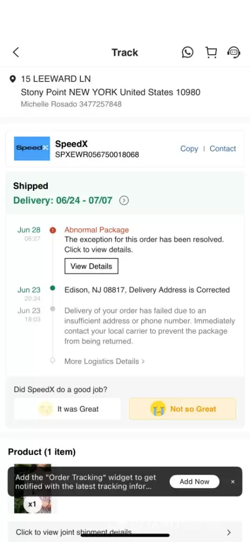This screenshot has width=250, height=542.
Task: Select the It was Great rating
Action: click(x=67, y=409)
